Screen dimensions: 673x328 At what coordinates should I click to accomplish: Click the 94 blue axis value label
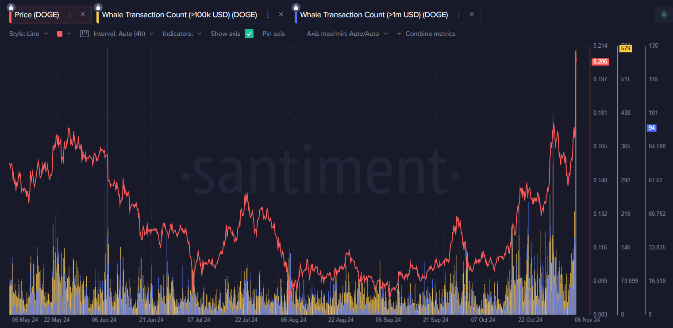coord(652,128)
